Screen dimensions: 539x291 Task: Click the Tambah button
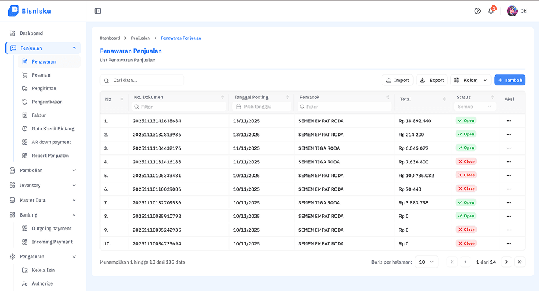(510, 80)
